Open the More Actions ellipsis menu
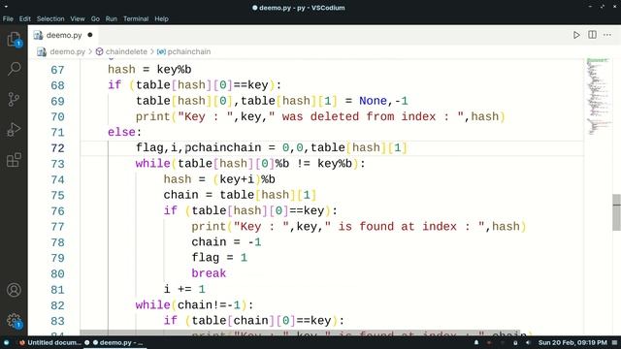Image resolution: width=621 pixels, height=349 pixels. click(x=607, y=35)
